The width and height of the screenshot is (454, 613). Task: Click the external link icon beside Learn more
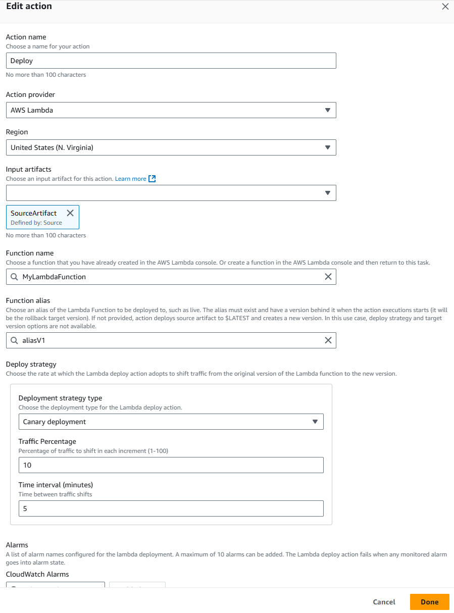(151, 178)
